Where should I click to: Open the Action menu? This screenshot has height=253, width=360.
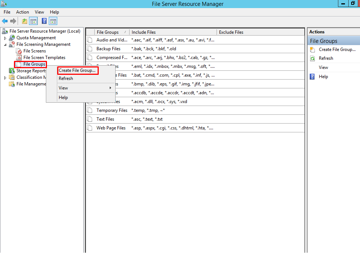pos(22,12)
